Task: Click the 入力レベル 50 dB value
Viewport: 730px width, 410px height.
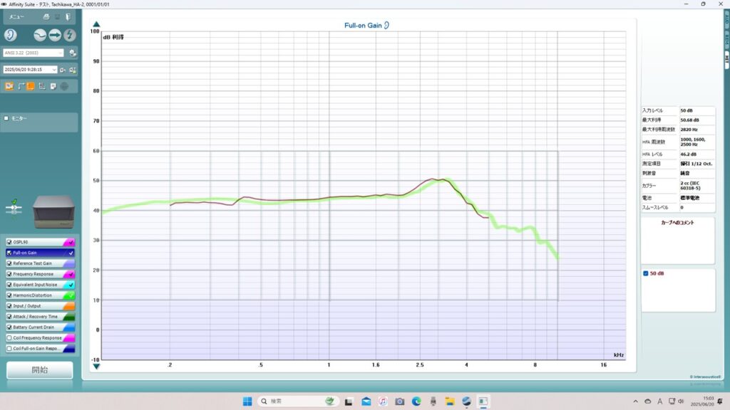Action: click(687, 110)
